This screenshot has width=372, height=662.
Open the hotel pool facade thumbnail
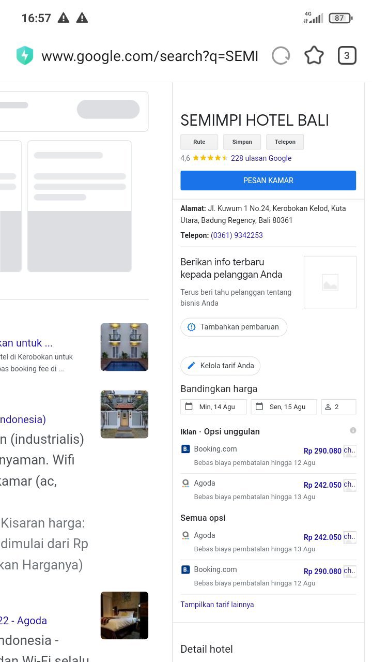click(125, 347)
